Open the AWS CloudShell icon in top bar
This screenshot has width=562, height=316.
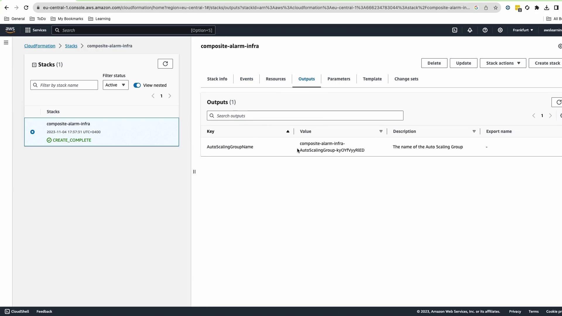455,30
